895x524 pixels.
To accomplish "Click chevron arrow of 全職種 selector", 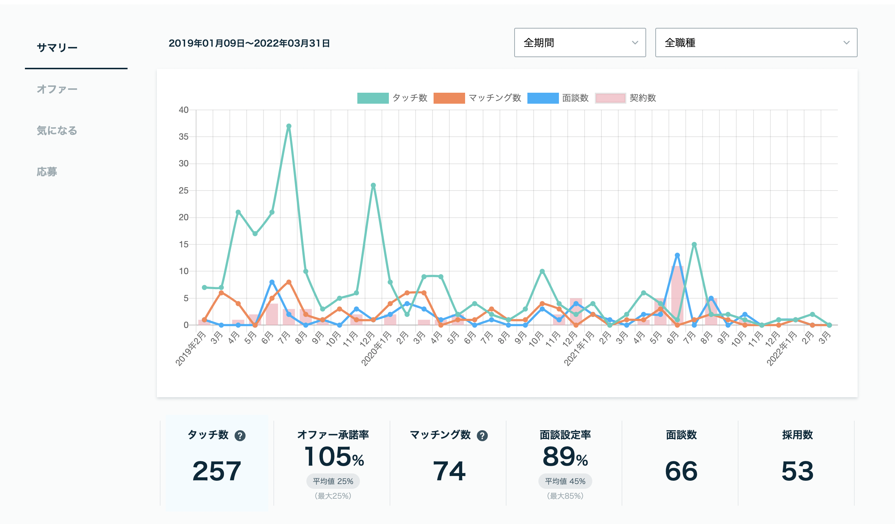I will pos(846,43).
